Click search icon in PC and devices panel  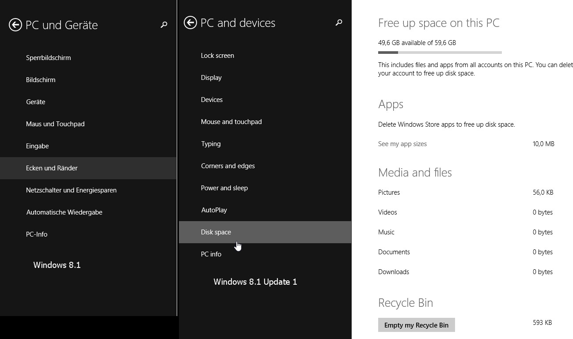(x=339, y=22)
